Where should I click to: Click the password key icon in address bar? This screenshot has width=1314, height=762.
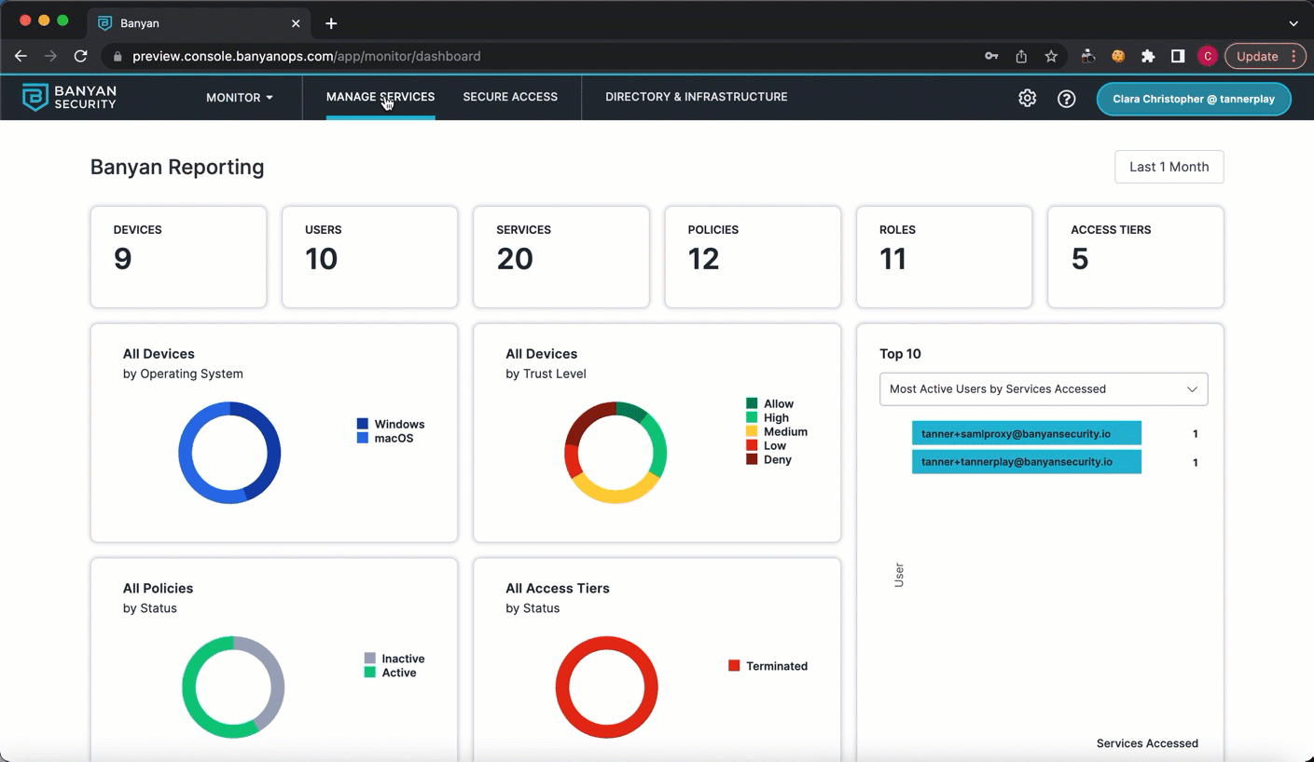tap(991, 56)
